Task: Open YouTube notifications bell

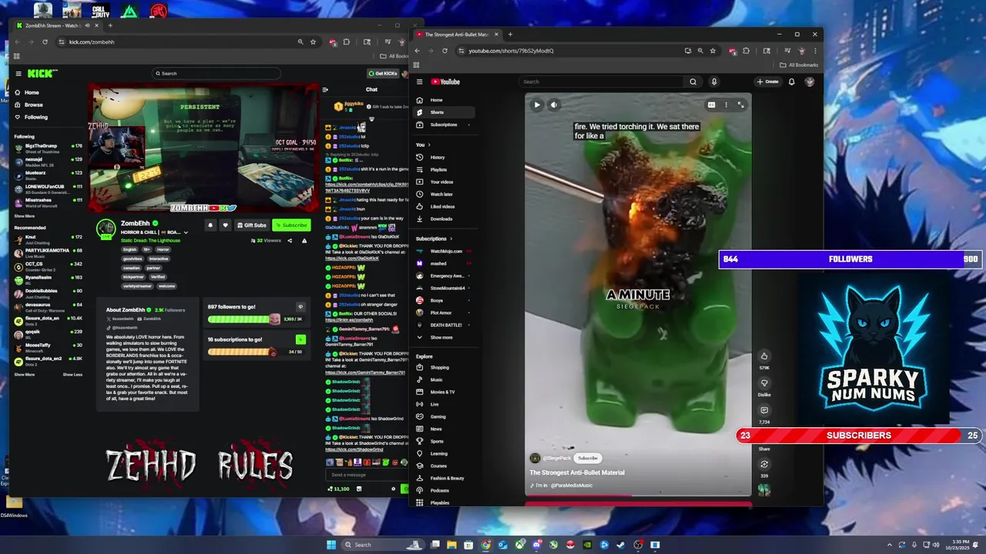Action: click(x=791, y=82)
